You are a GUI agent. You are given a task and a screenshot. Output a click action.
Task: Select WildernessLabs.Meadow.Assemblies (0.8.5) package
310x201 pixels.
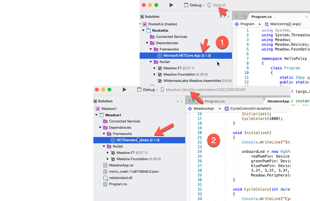195,81
